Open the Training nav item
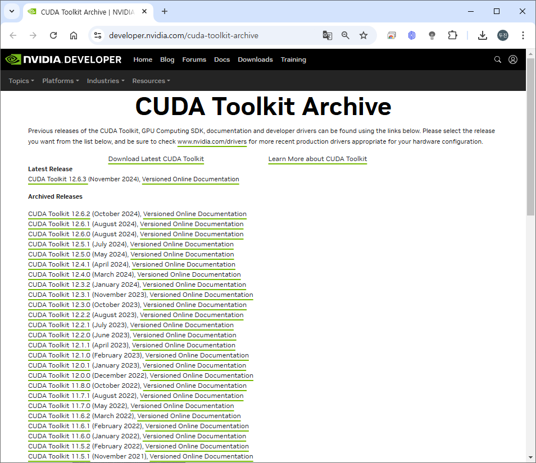This screenshot has height=463, width=536. coord(293,59)
